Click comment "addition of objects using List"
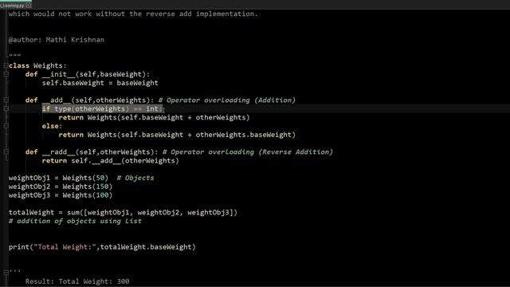510x287 pixels. click(x=75, y=222)
